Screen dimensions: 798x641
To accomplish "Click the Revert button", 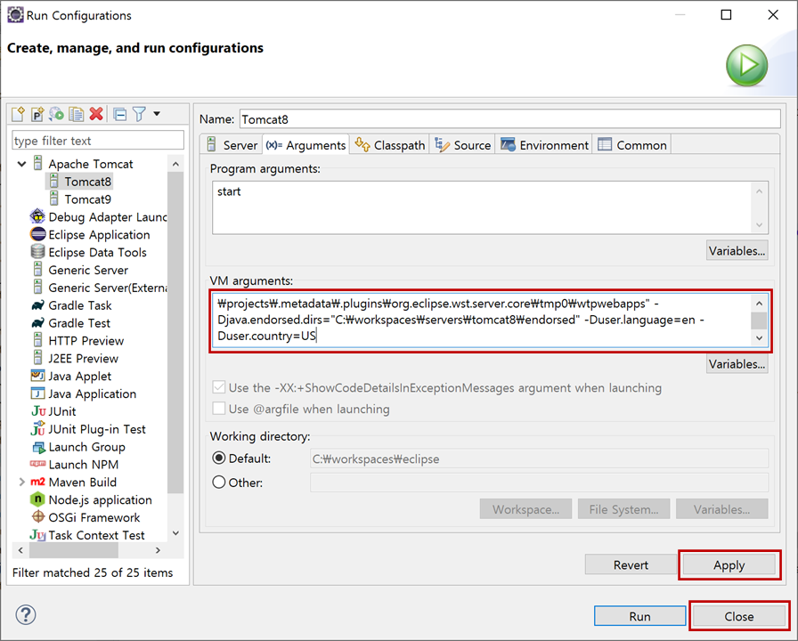I will 631,564.
